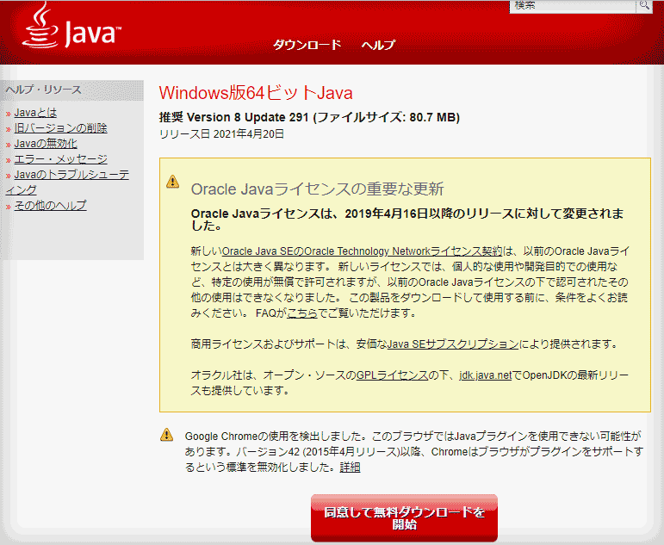Open the ダウンロード menu

click(307, 45)
